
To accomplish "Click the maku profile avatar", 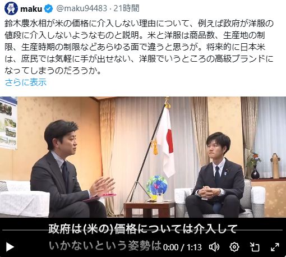I will [11, 8].
